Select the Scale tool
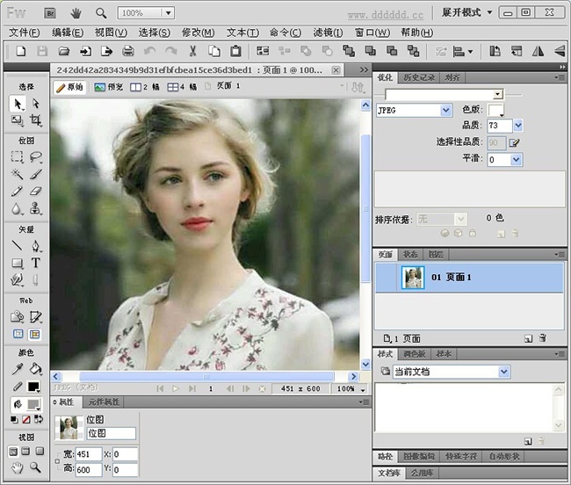This screenshot has height=485, width=571. click(x=17, y=119)
